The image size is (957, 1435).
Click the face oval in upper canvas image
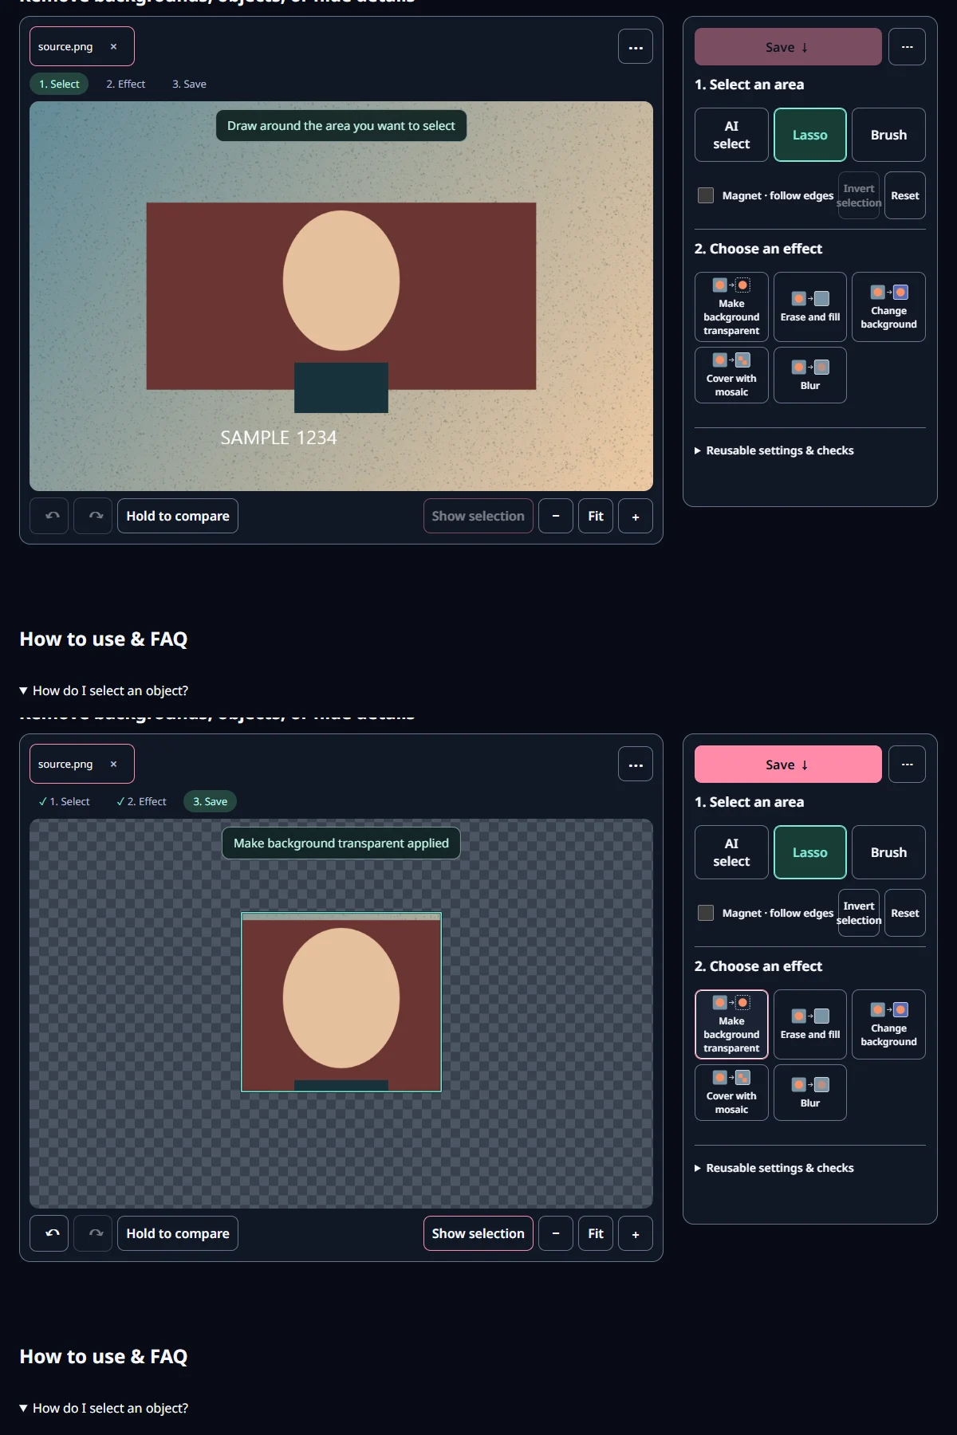341,281
